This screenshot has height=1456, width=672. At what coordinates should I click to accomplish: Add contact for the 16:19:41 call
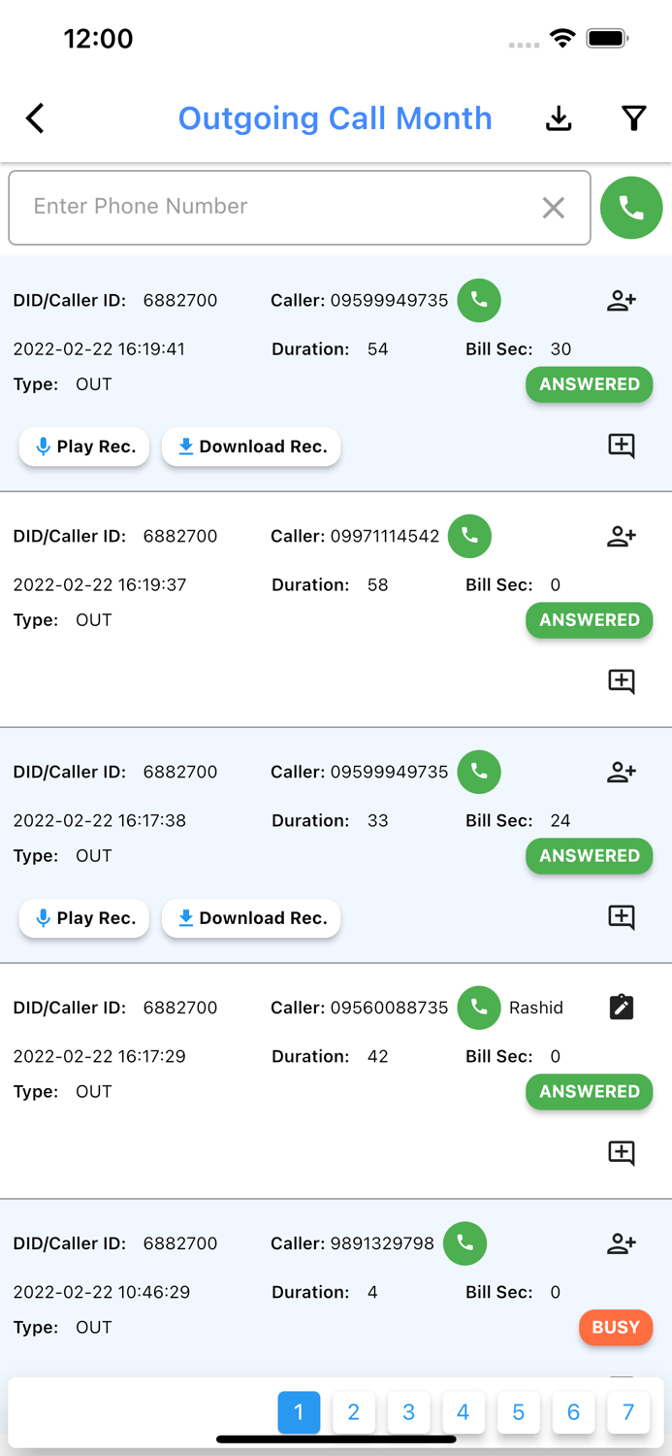click(622, 301)
